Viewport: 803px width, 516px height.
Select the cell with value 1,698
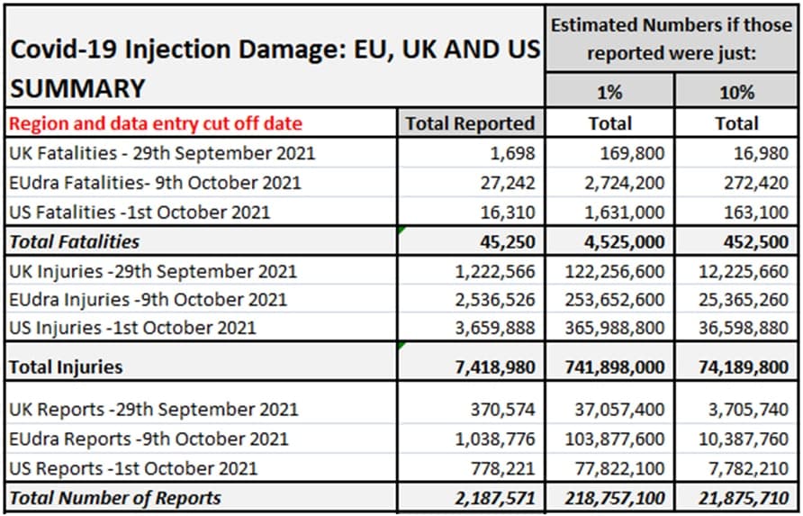coord(511,153)
